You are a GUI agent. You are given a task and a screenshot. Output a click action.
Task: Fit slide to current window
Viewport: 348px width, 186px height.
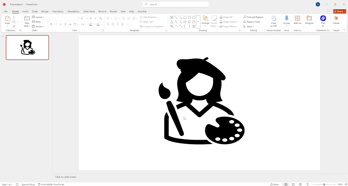pyautogui.click(x=346, y=184)
